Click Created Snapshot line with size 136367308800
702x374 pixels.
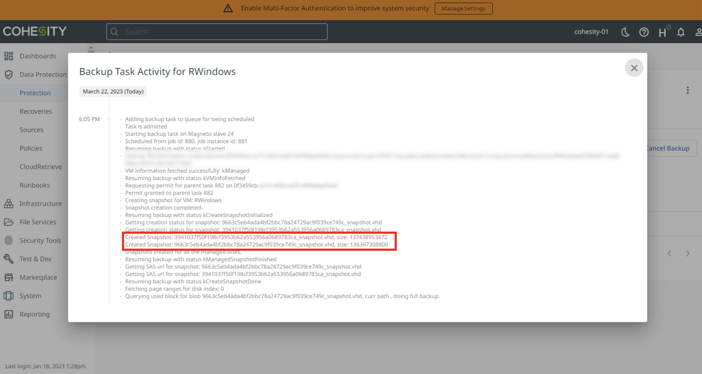coord(256,244)
